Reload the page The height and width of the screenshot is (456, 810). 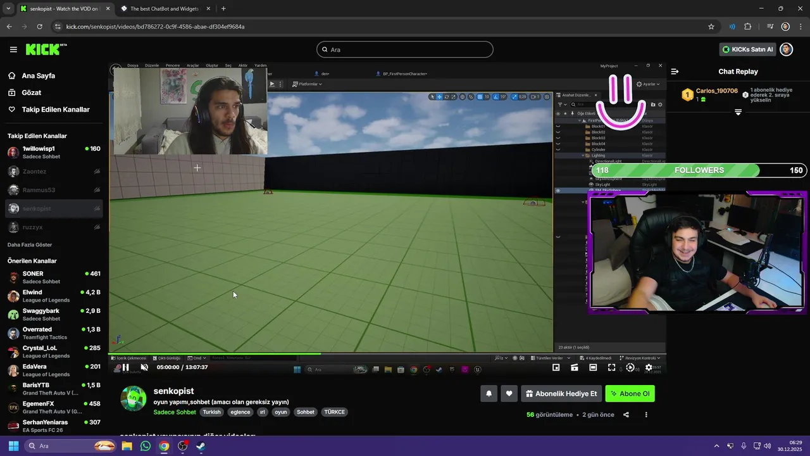(40, 27)
